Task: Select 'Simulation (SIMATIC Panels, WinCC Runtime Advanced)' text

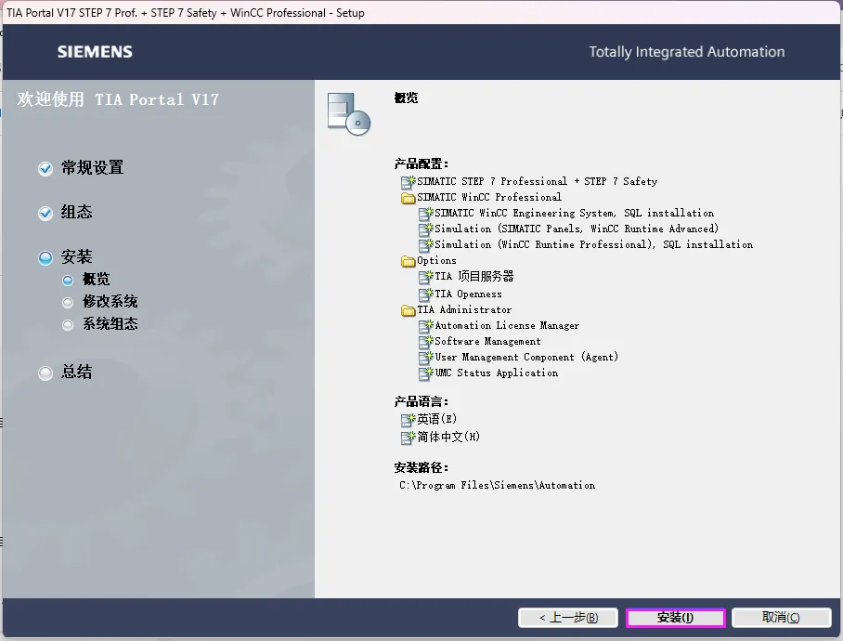Action: click(577, 229)
